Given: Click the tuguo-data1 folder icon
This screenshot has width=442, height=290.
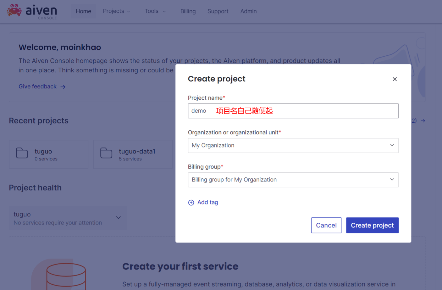Looking at the screenshot, I should [x=106, y=153].
